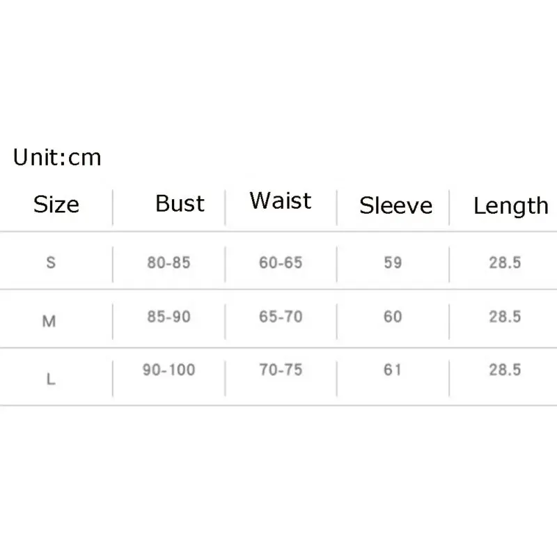
Task: Click the "Bust" column header
Action: [x=180, y=203]
